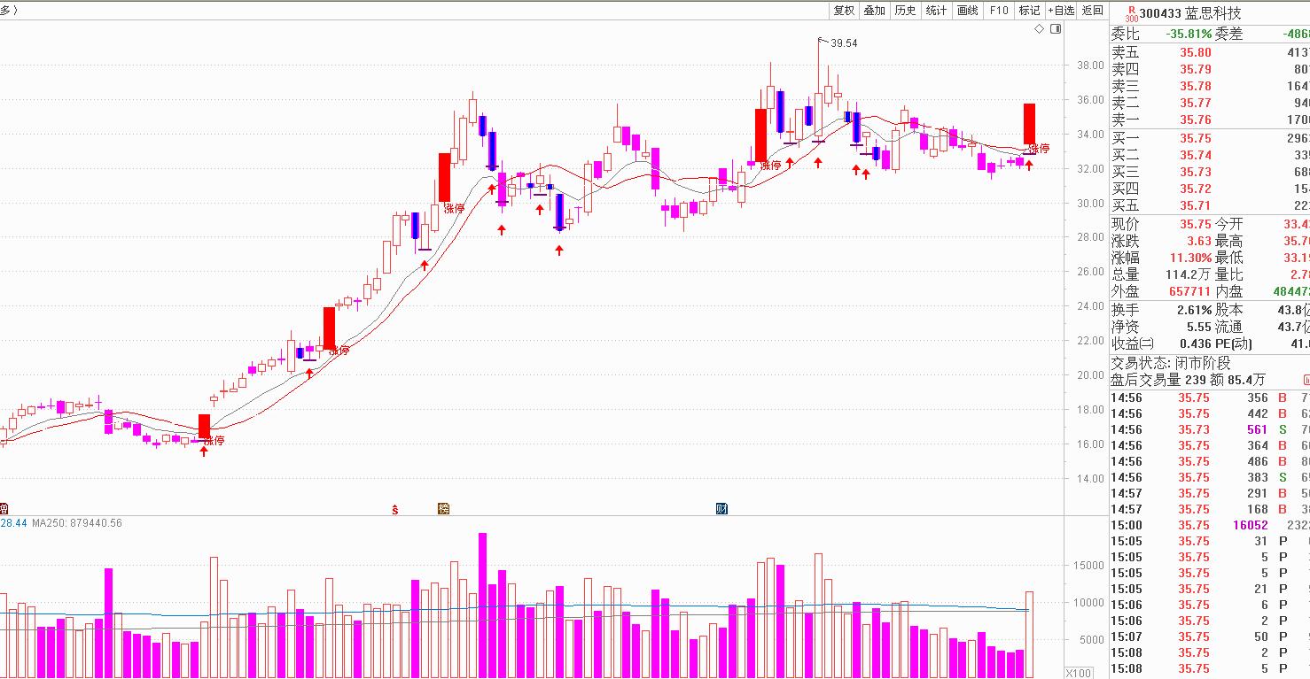Open the 历史 history view
1310x679 pixels.
[x=906, y=11]
